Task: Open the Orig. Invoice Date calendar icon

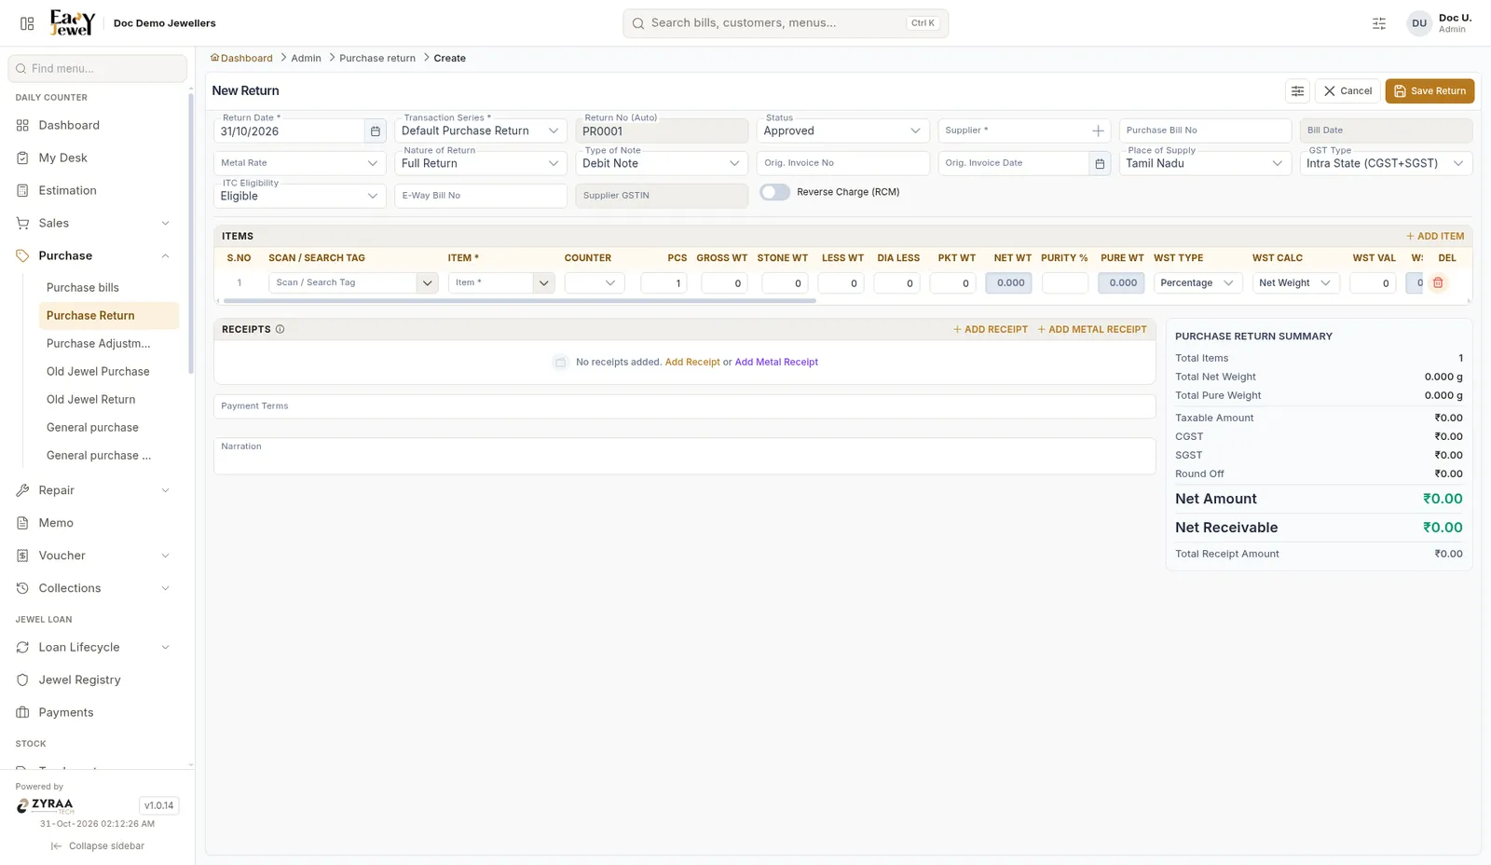Action: point(1100,164)
